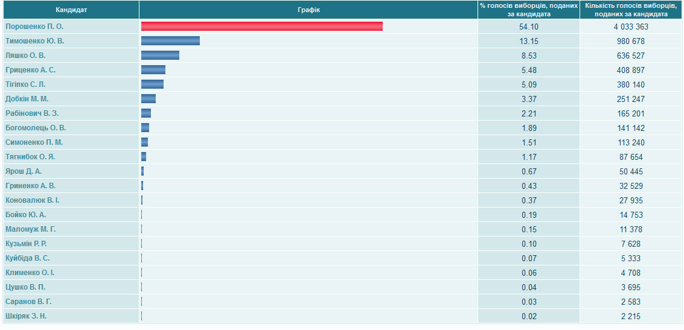Click the blue bar for Тимошенко
684x330 pixels.
pos(170,41)
